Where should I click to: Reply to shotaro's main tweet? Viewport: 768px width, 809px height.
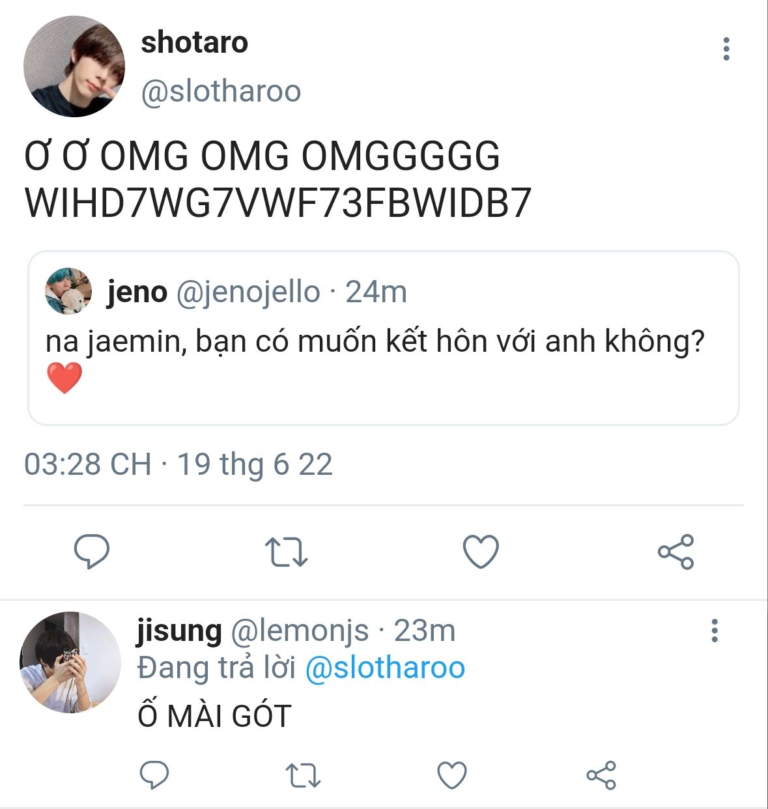point(91,552)
